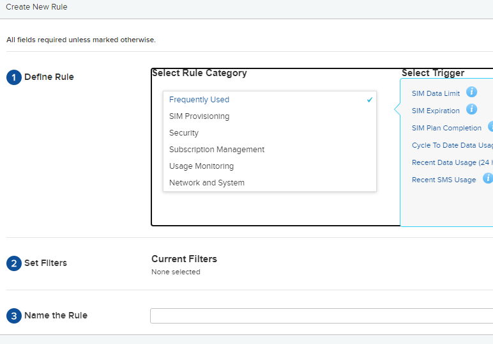Click info icon beside Recent SMS Usage

point(488,178)
